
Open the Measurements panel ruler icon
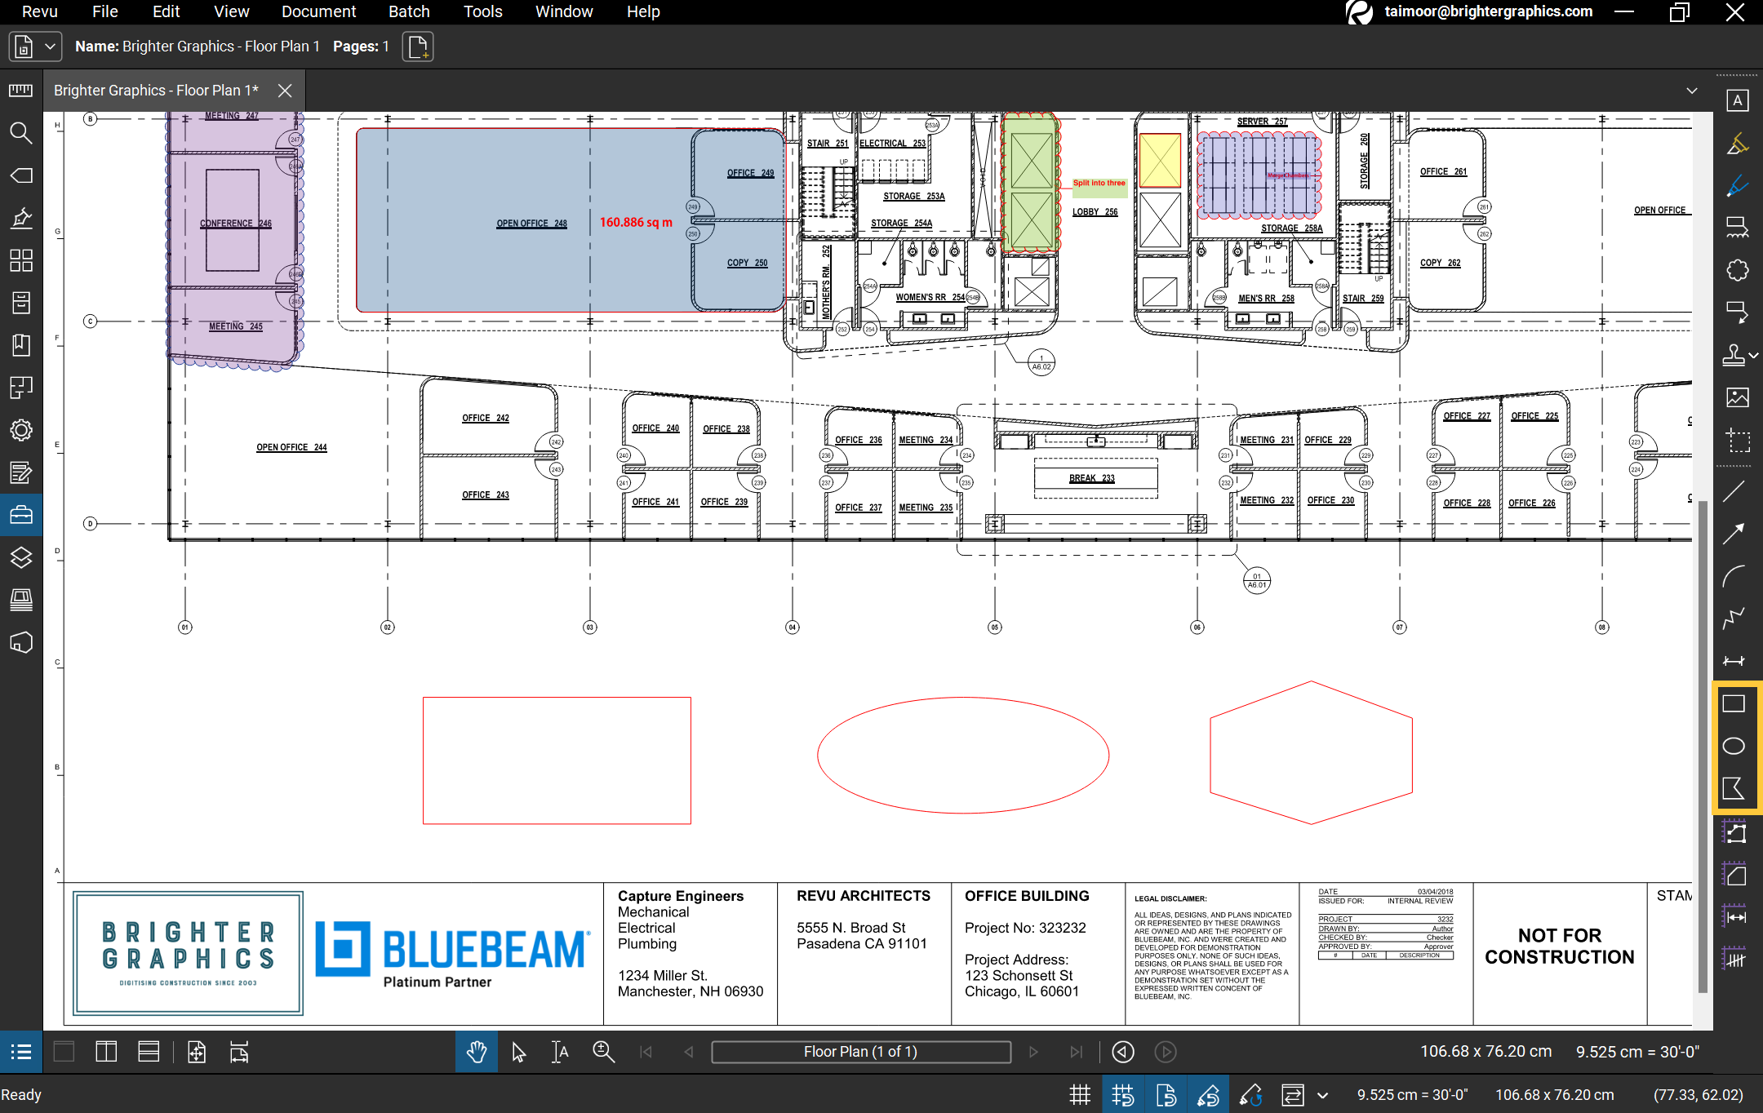tap(21, 91)
